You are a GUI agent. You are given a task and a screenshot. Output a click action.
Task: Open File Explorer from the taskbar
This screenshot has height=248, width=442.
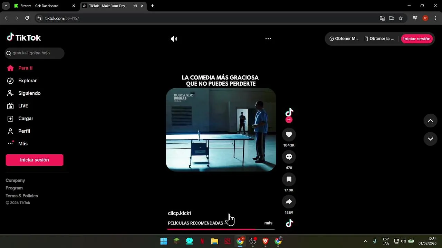tap(215, 241)
